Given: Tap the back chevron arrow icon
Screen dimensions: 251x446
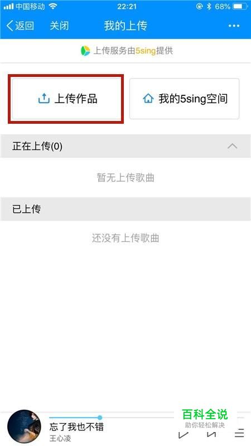Looking at the screenshot, I should [9, 26].
